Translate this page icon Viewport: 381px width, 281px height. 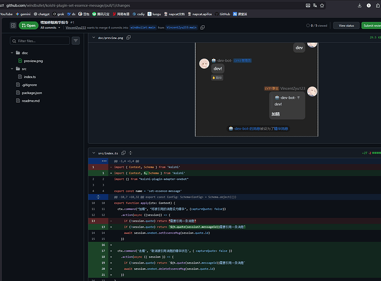pos(315,5)
